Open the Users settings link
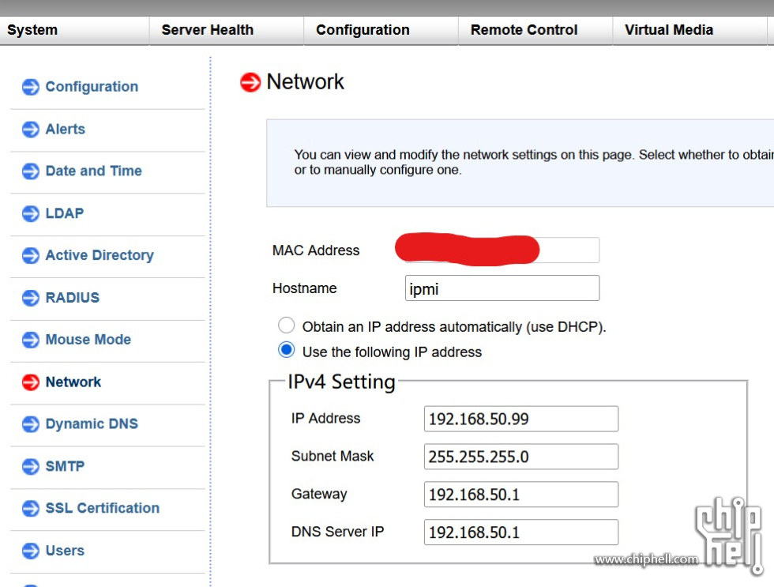Image resolution: width=774 pixels, height=587 pixels. 65,551
